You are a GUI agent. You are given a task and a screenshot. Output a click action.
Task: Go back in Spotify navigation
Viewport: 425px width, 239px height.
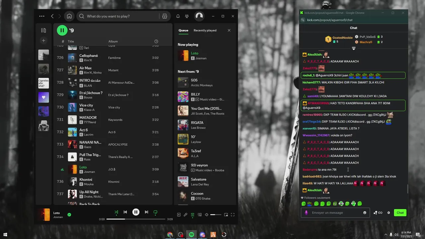tap(52, 16)
